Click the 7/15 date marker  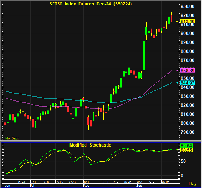click(60, 182)
